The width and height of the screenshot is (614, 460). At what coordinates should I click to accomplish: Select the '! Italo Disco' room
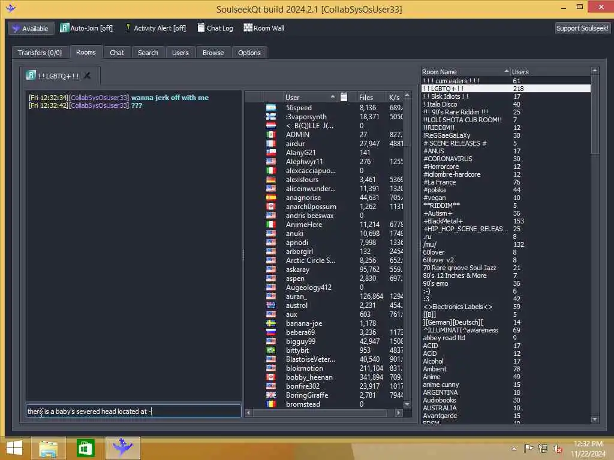pyautogui.click(x=505, y=104)
